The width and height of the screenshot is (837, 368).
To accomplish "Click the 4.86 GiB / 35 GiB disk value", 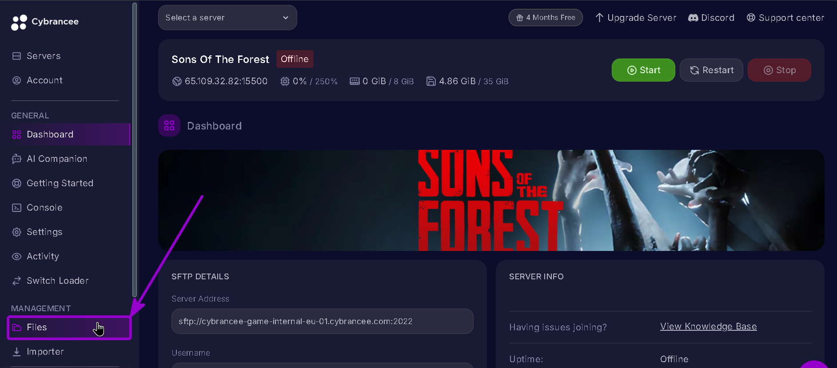I will click(474, 81).
